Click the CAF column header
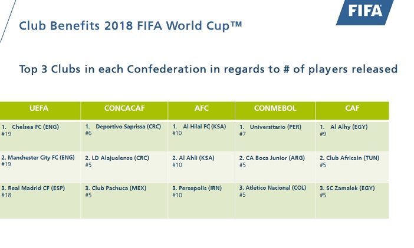The image size is (414, 248). (x=351, y=108)
